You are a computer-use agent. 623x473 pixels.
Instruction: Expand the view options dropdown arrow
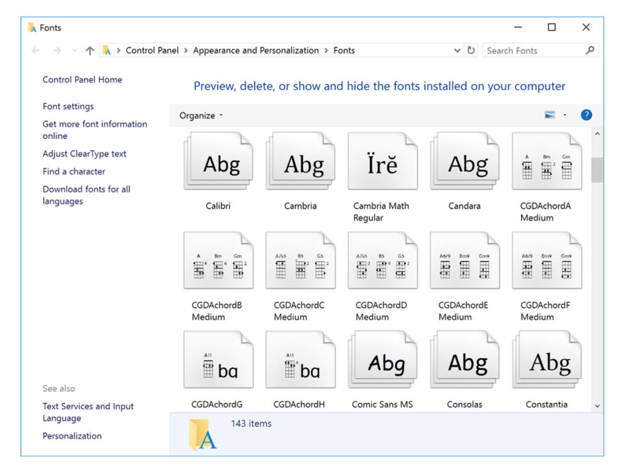pos(565,115)
